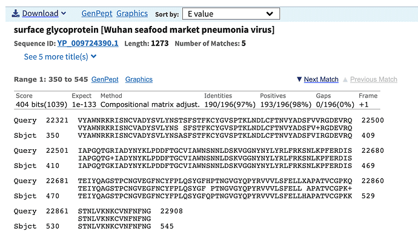Open GenPept link in the Range 1 row
418x245 pixels.
pos(105,79)
